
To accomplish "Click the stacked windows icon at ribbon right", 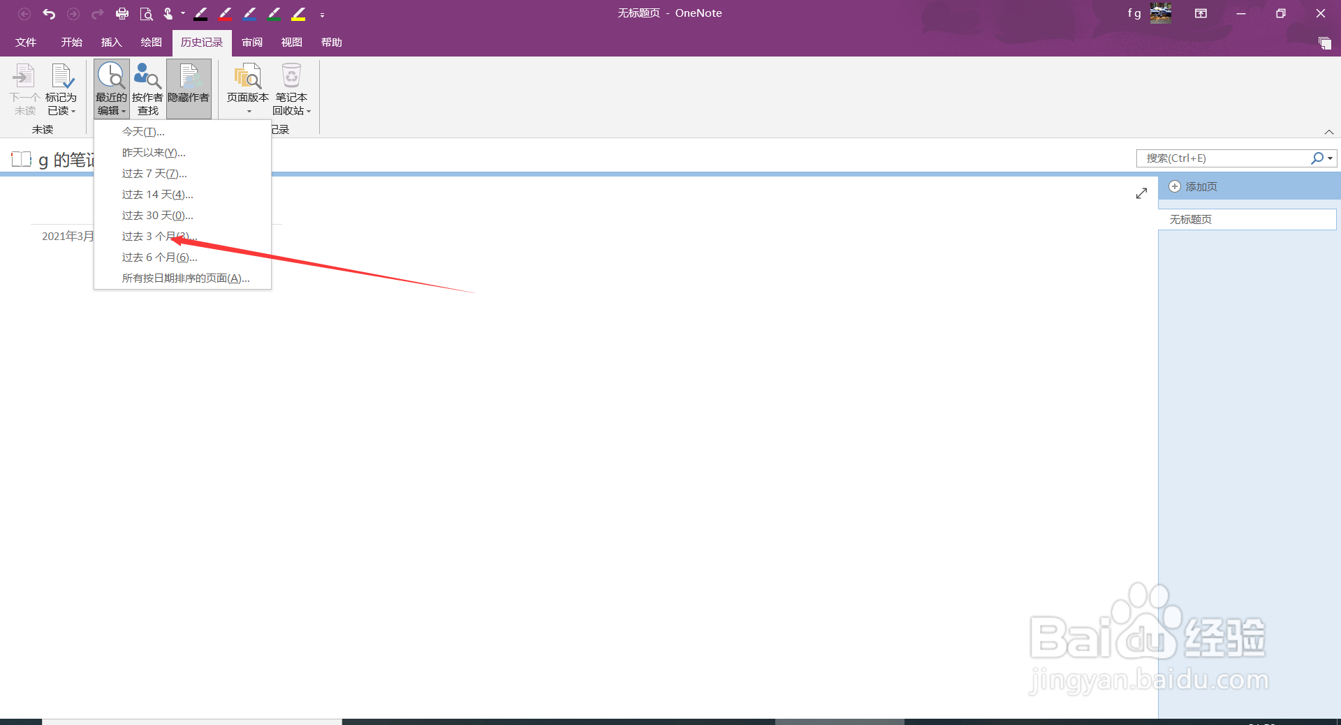I will tap(1325, 43).
